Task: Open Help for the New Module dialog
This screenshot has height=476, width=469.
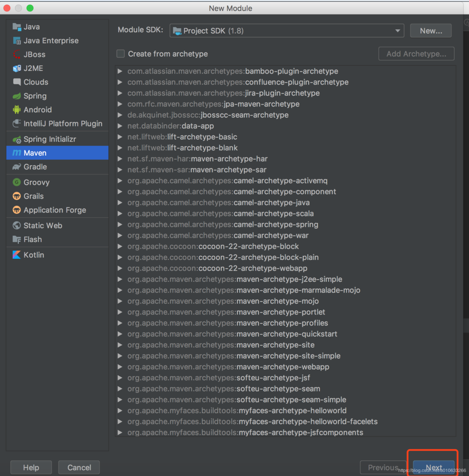Action: click(x=31, y=467)
